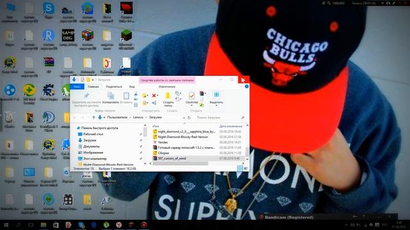The image size is (410, 230).
Task: Open Yandex browser from the taskbar
Action: coord(119,225)
